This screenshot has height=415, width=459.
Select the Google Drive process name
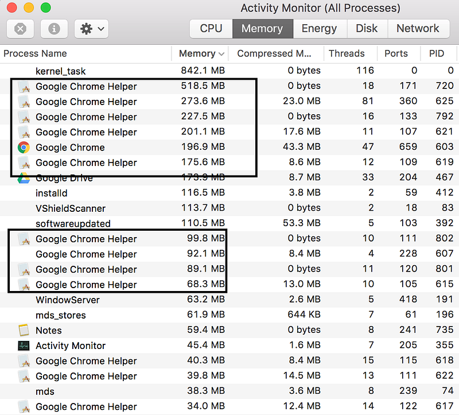64,178
